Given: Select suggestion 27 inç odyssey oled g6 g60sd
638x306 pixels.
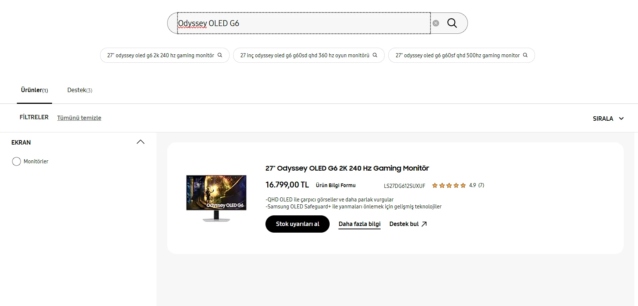Looking at the screenshot, I should click(309, 55).
